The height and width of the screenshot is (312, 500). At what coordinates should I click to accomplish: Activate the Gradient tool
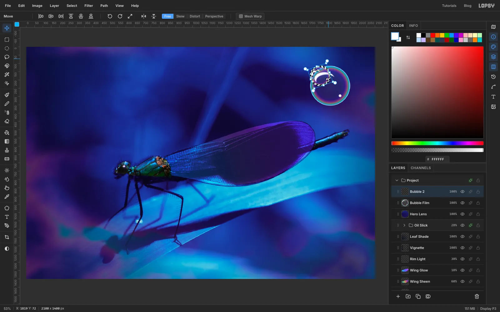(x=7, y=141)
